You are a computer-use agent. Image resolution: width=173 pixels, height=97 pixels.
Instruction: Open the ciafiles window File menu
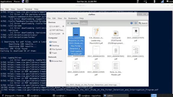[x=49, y=18]
